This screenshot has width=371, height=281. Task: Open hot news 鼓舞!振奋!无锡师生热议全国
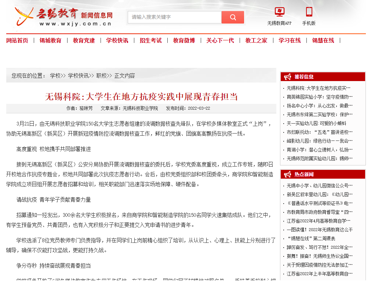(x=319, y=256)
